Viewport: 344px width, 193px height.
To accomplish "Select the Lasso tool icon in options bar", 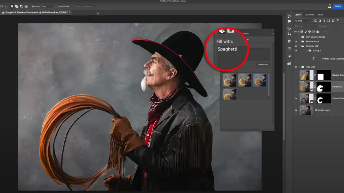I will tap(2, 6).
